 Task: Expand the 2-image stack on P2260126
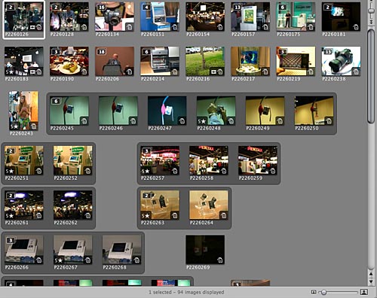click(11, 8)
